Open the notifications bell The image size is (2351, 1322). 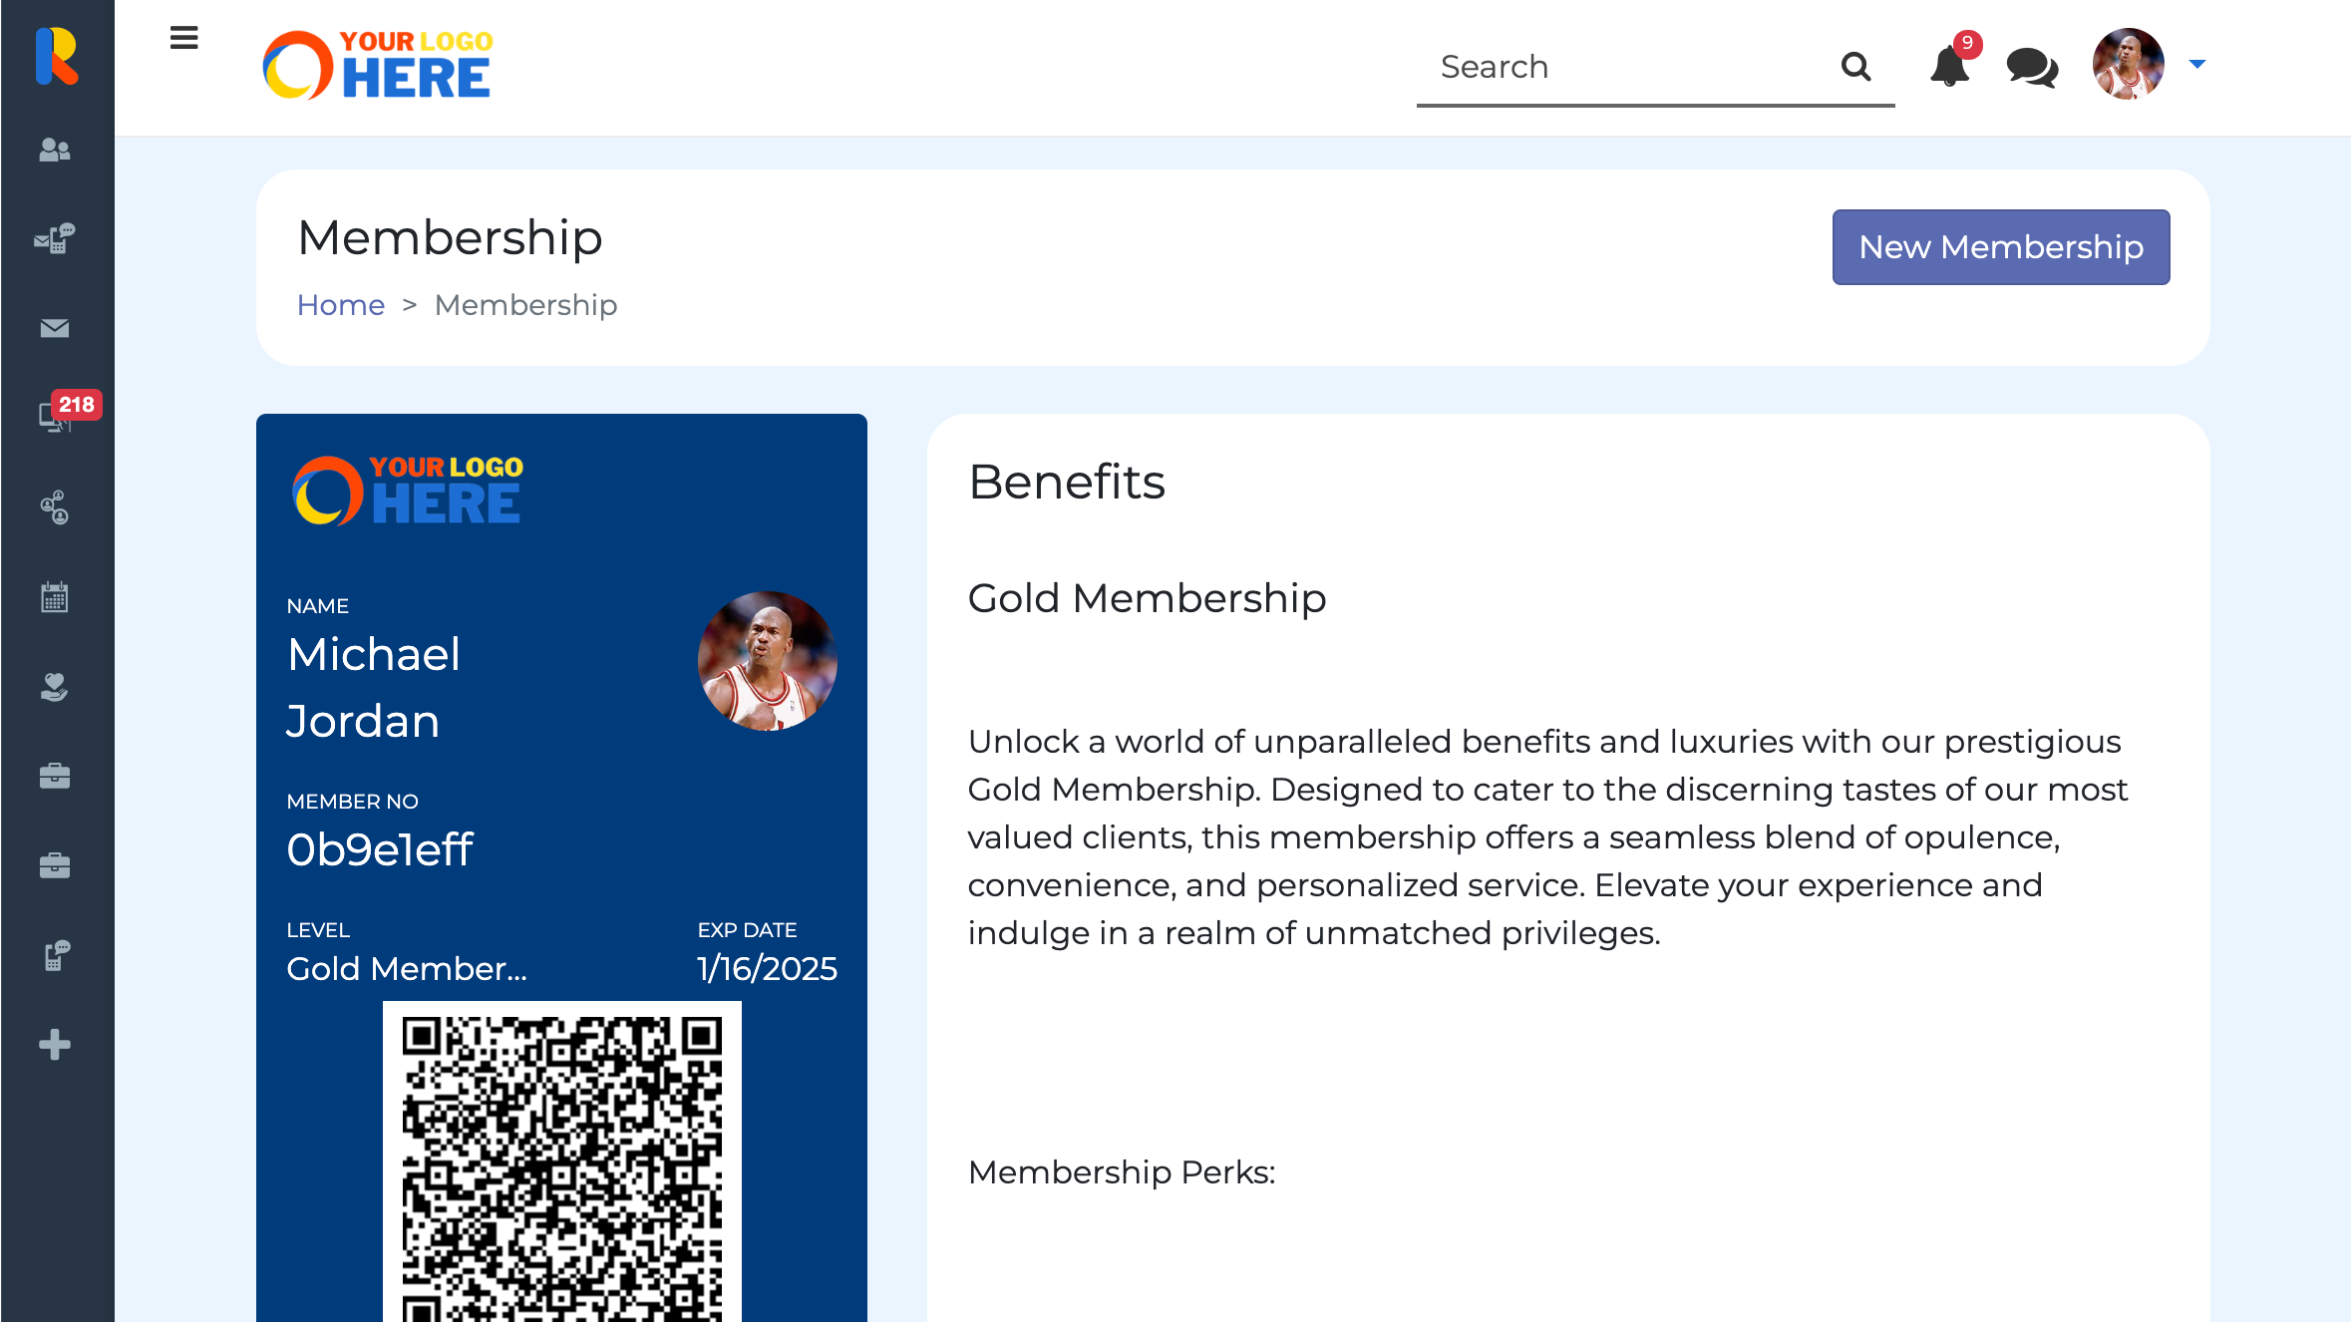click(x=1949, y=67)
